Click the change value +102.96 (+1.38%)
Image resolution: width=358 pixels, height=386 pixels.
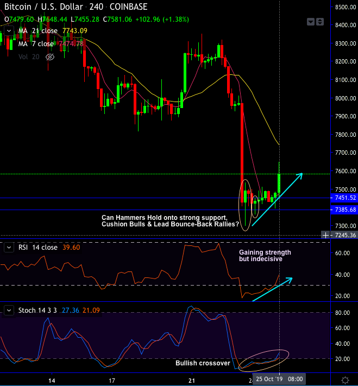click(x=162, y=20)
